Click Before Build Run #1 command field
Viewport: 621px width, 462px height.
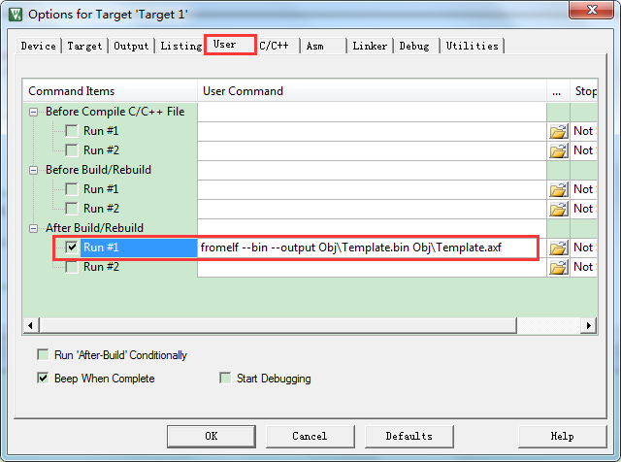click(x=372, y=189)
